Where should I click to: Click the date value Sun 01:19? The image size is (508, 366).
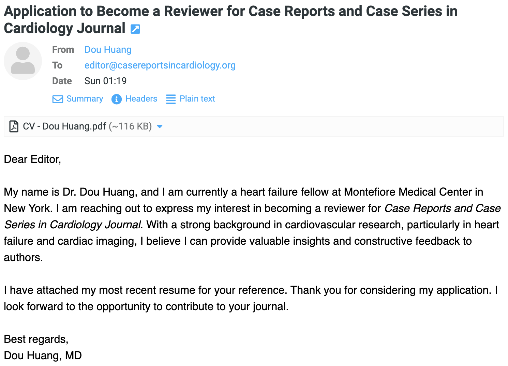pos(105,81)
